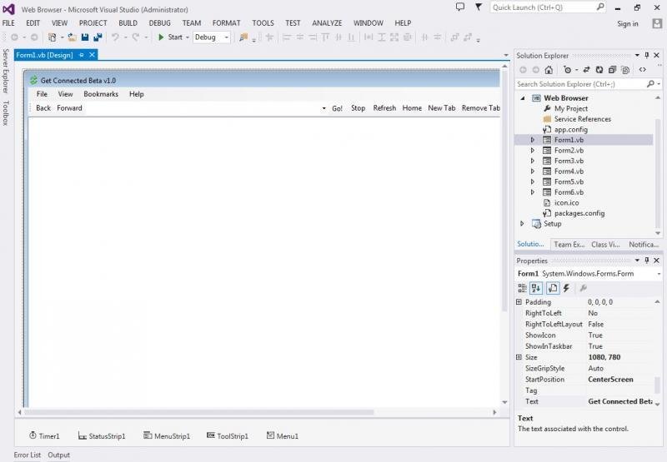Open the Bookmarks menu on designed form
This screenshot has width=667, height=462.
pyautogui.click(x=101, y=94)
